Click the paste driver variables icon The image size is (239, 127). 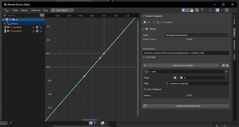coord(227,66)
